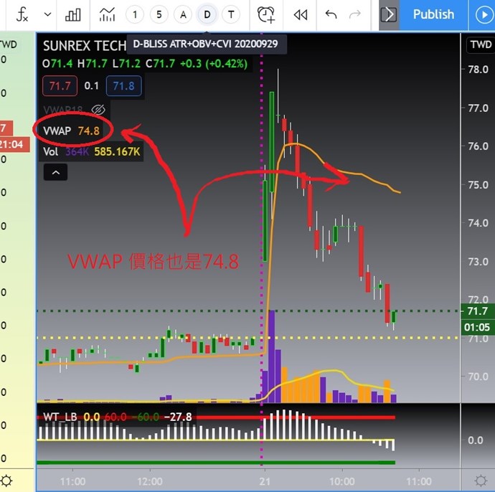Select the T toolbar button

click(231, 14)
